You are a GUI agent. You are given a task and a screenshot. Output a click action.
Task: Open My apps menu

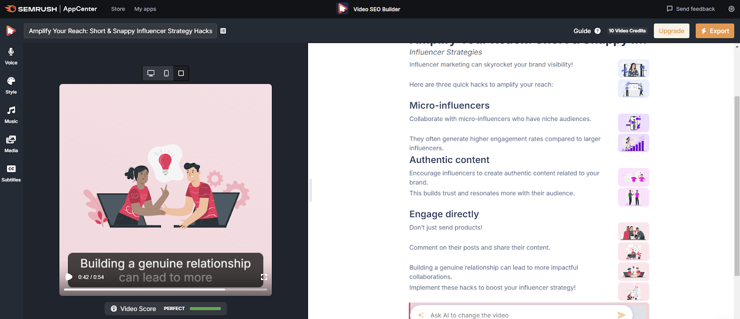[145, 9]
